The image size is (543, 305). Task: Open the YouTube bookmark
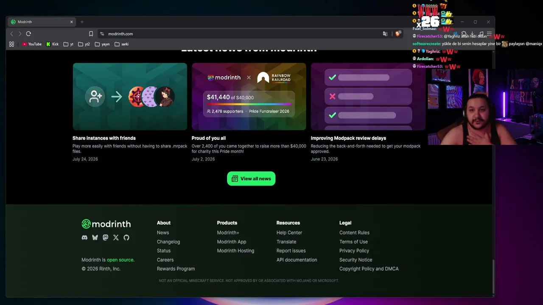coord(32,44)
